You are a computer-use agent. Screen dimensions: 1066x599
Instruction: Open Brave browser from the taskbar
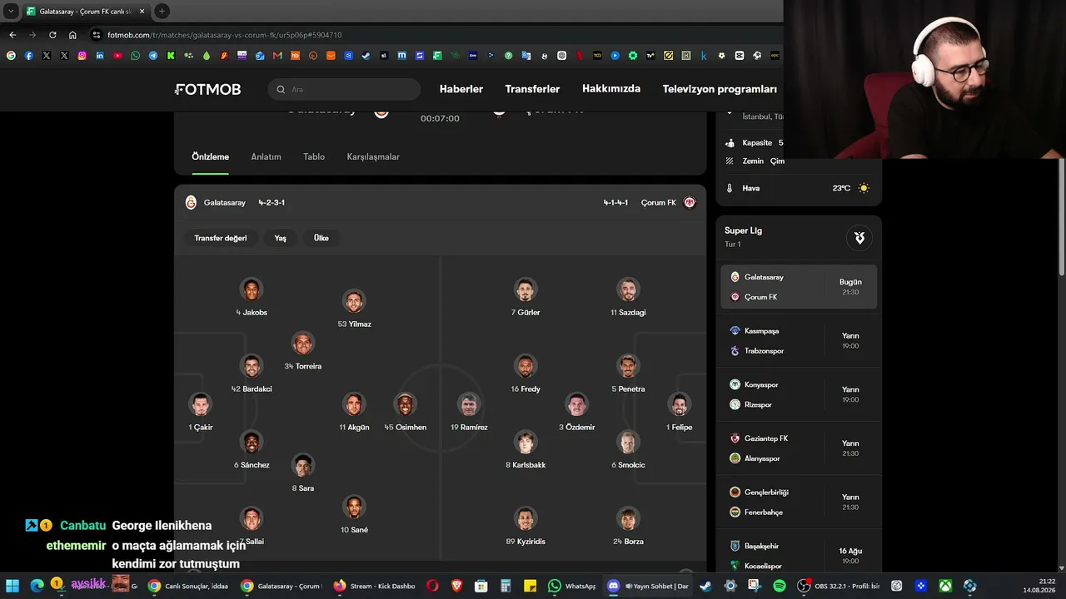point(456,586)
